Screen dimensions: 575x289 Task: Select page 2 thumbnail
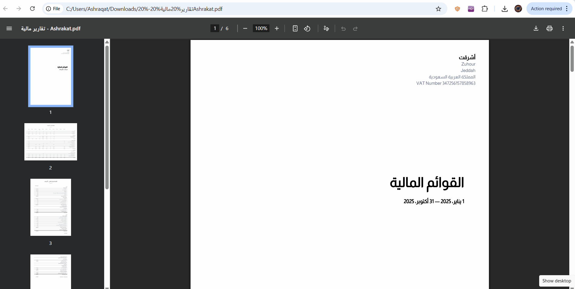click(x=51, y=142)
